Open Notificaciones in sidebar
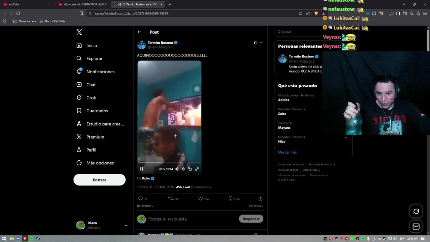The width and height of the screenshot is (430, 242). click(95, 72)
